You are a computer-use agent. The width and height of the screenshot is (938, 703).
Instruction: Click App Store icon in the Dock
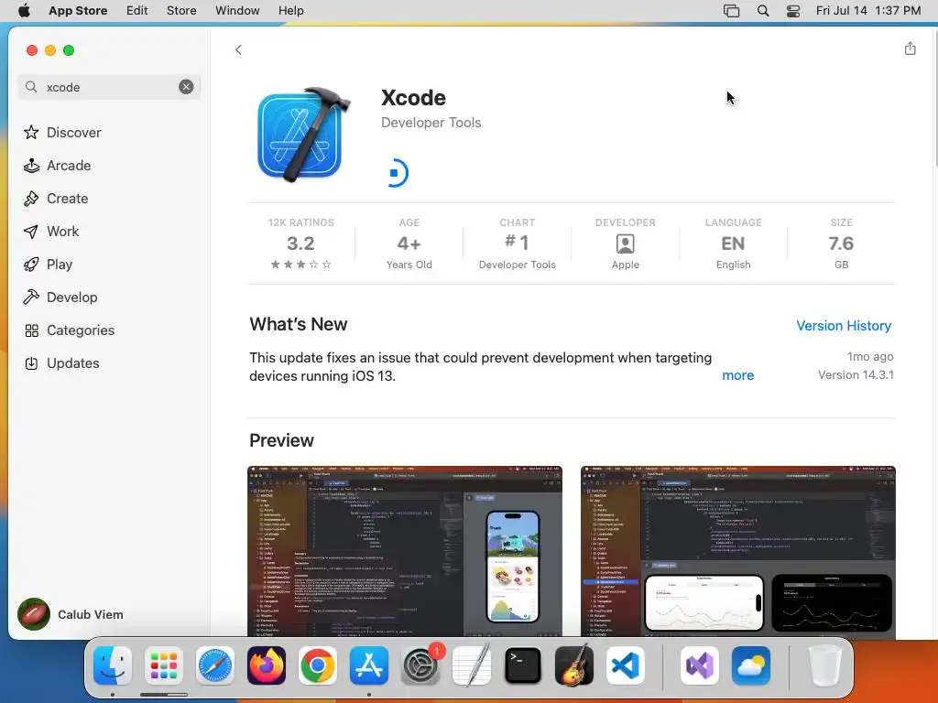(x=369, y=665)
